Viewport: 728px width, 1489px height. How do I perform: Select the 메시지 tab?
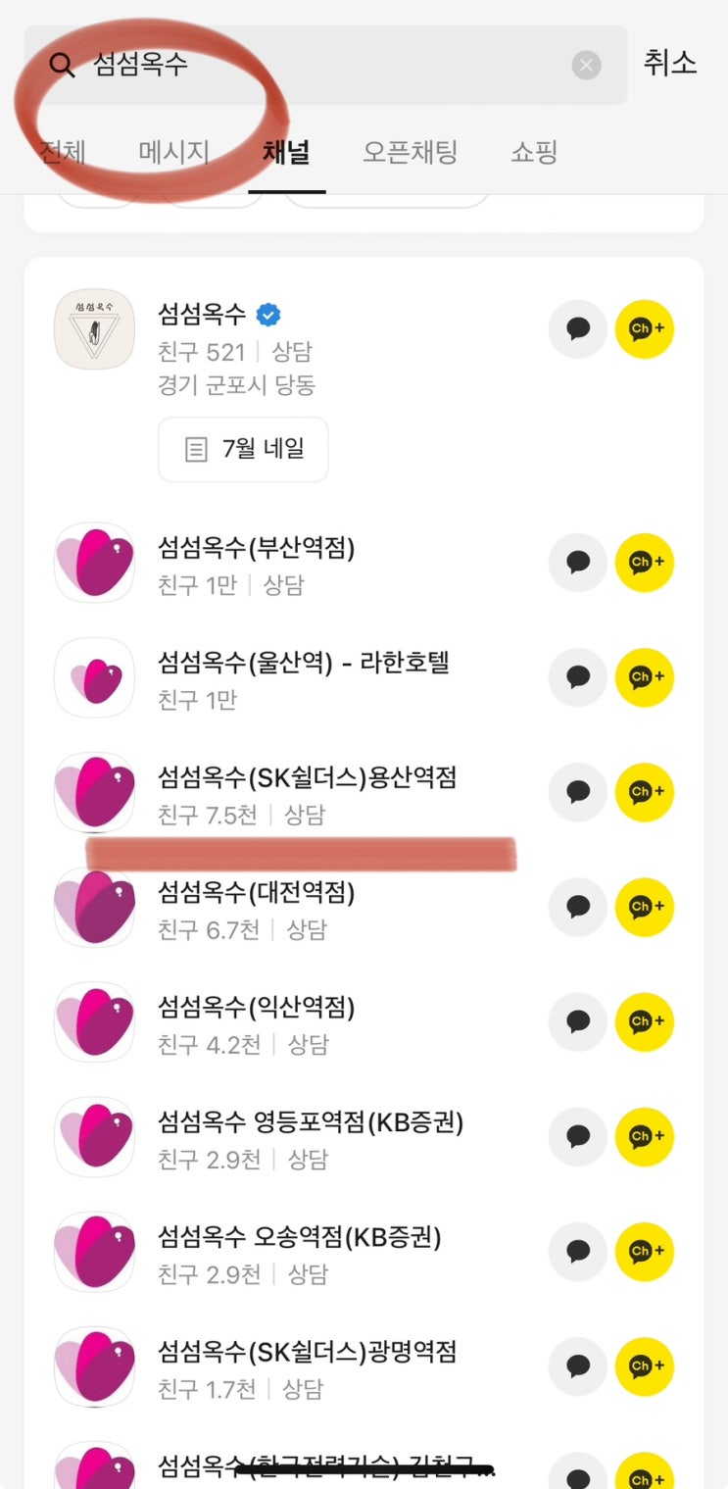[x=174, y=153]
